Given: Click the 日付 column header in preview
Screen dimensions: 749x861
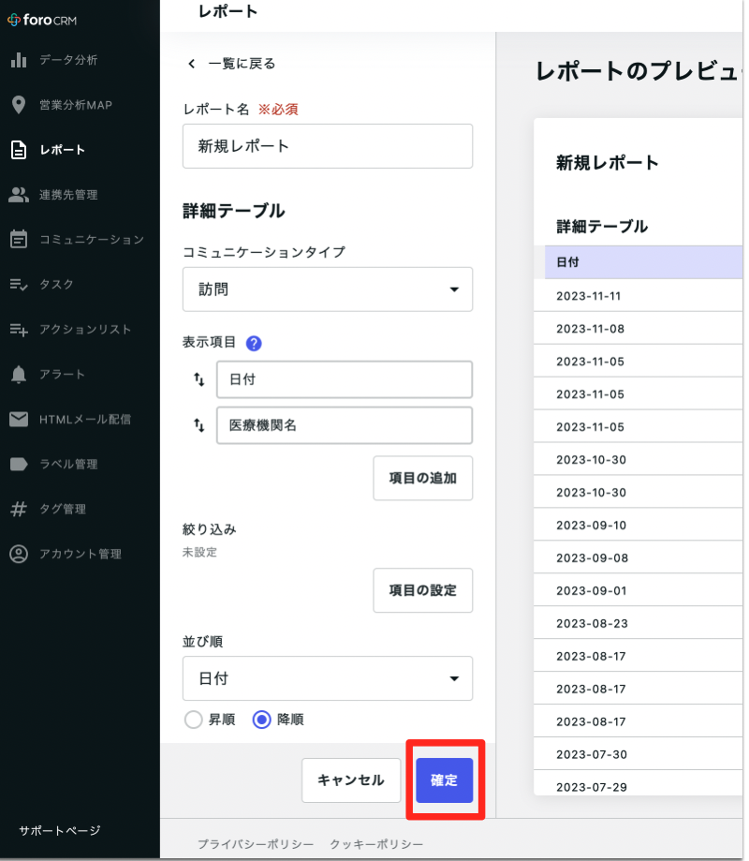Looking at the screenshot, I should click(x=643, y=262).
